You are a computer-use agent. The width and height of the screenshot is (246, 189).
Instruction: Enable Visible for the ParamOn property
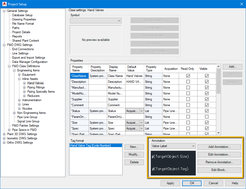pos(207,117)
